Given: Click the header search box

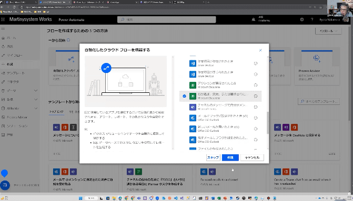Looking at the screenshot, I should click(x=167, y=19).
